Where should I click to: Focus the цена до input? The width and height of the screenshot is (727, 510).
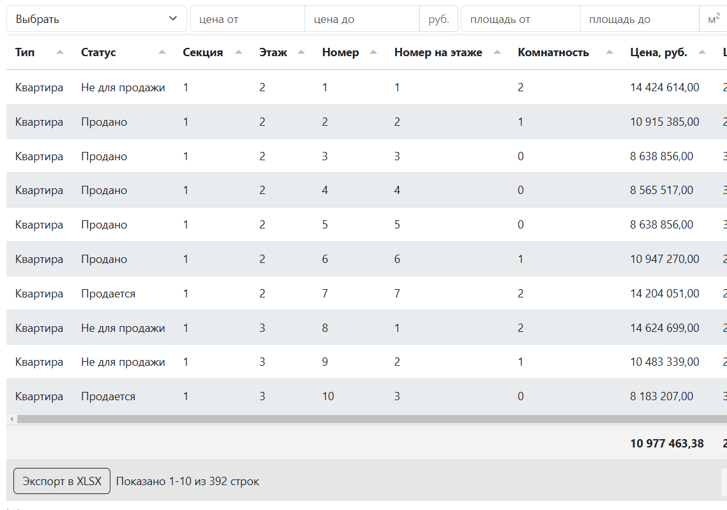(362, 19)
